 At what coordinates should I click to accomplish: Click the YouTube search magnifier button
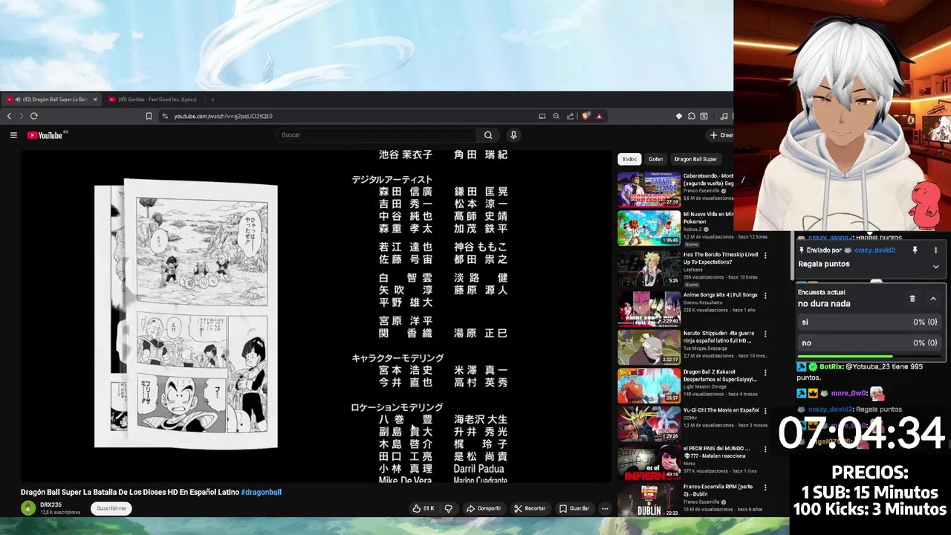click(x=488, y=135)
